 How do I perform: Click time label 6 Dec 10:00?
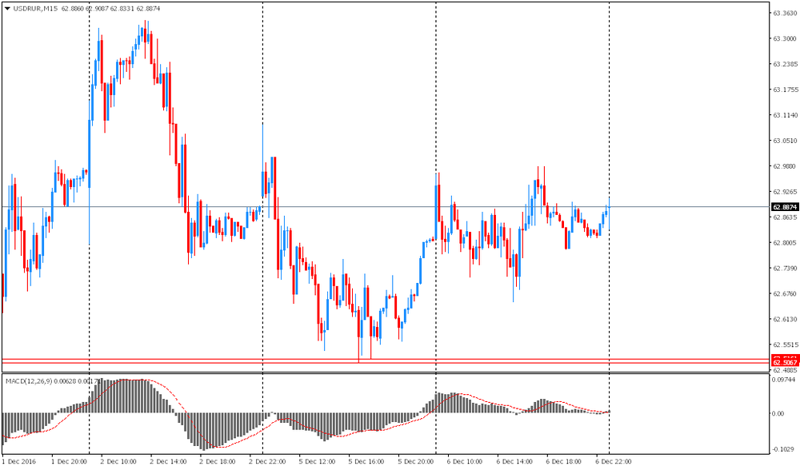pos(466,462)
